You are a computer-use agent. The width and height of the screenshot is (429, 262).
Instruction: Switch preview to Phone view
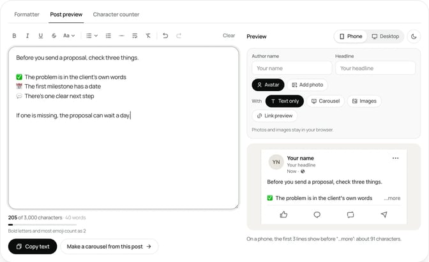point(350,36)
